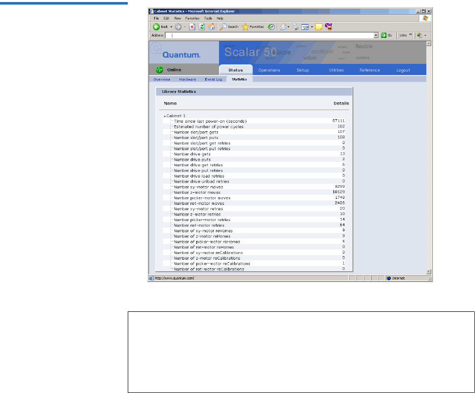Open the Reference tab
The image size is (475, 393).
[x=370, y=70]
